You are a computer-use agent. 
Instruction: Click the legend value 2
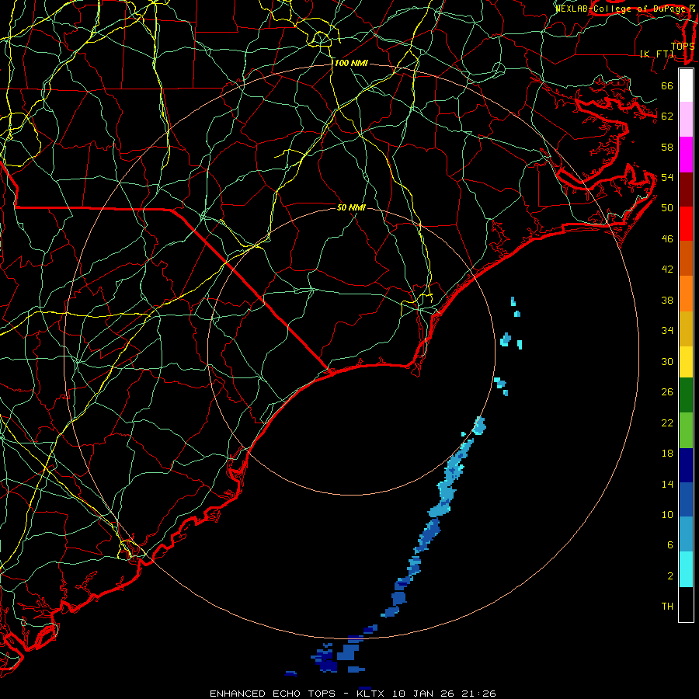(670, 576)
